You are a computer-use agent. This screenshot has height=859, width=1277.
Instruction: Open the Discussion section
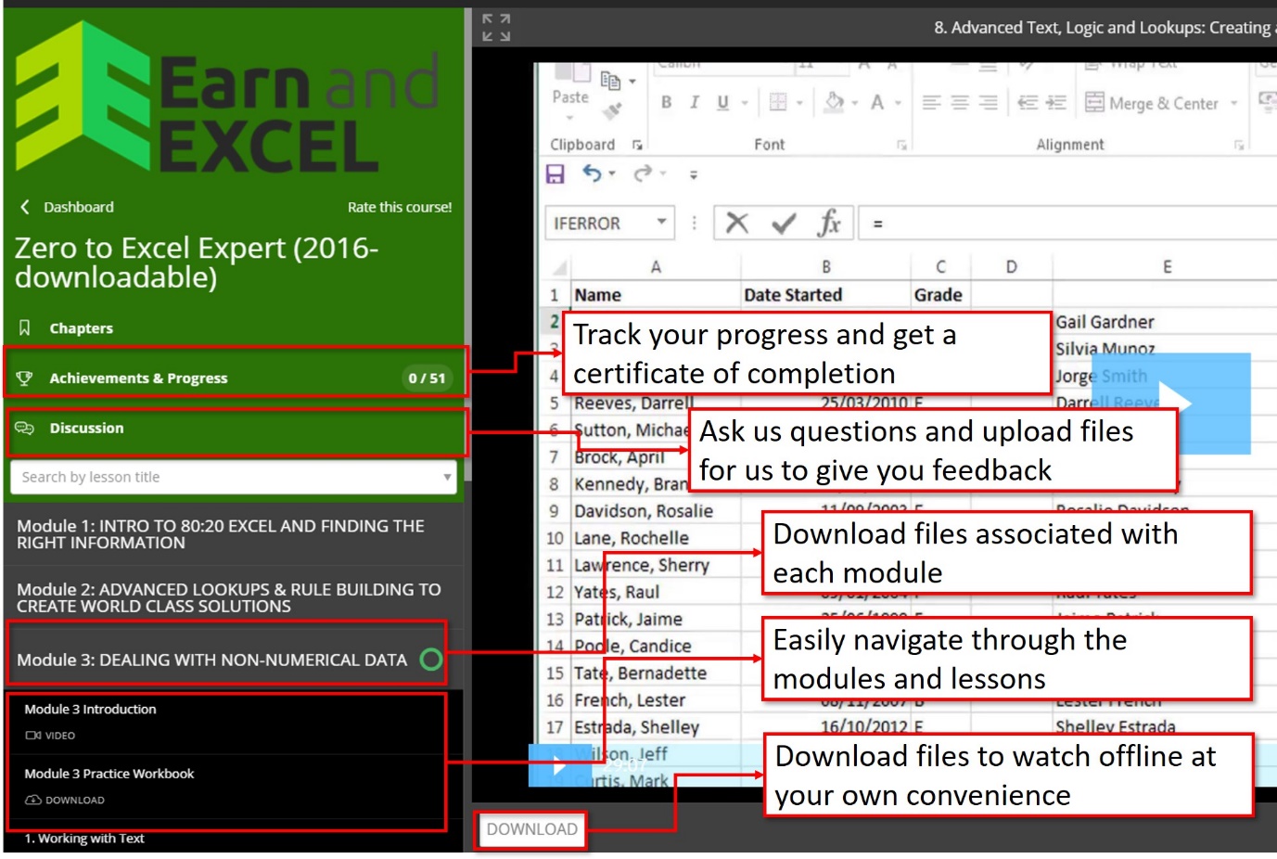tap(234, 429)
